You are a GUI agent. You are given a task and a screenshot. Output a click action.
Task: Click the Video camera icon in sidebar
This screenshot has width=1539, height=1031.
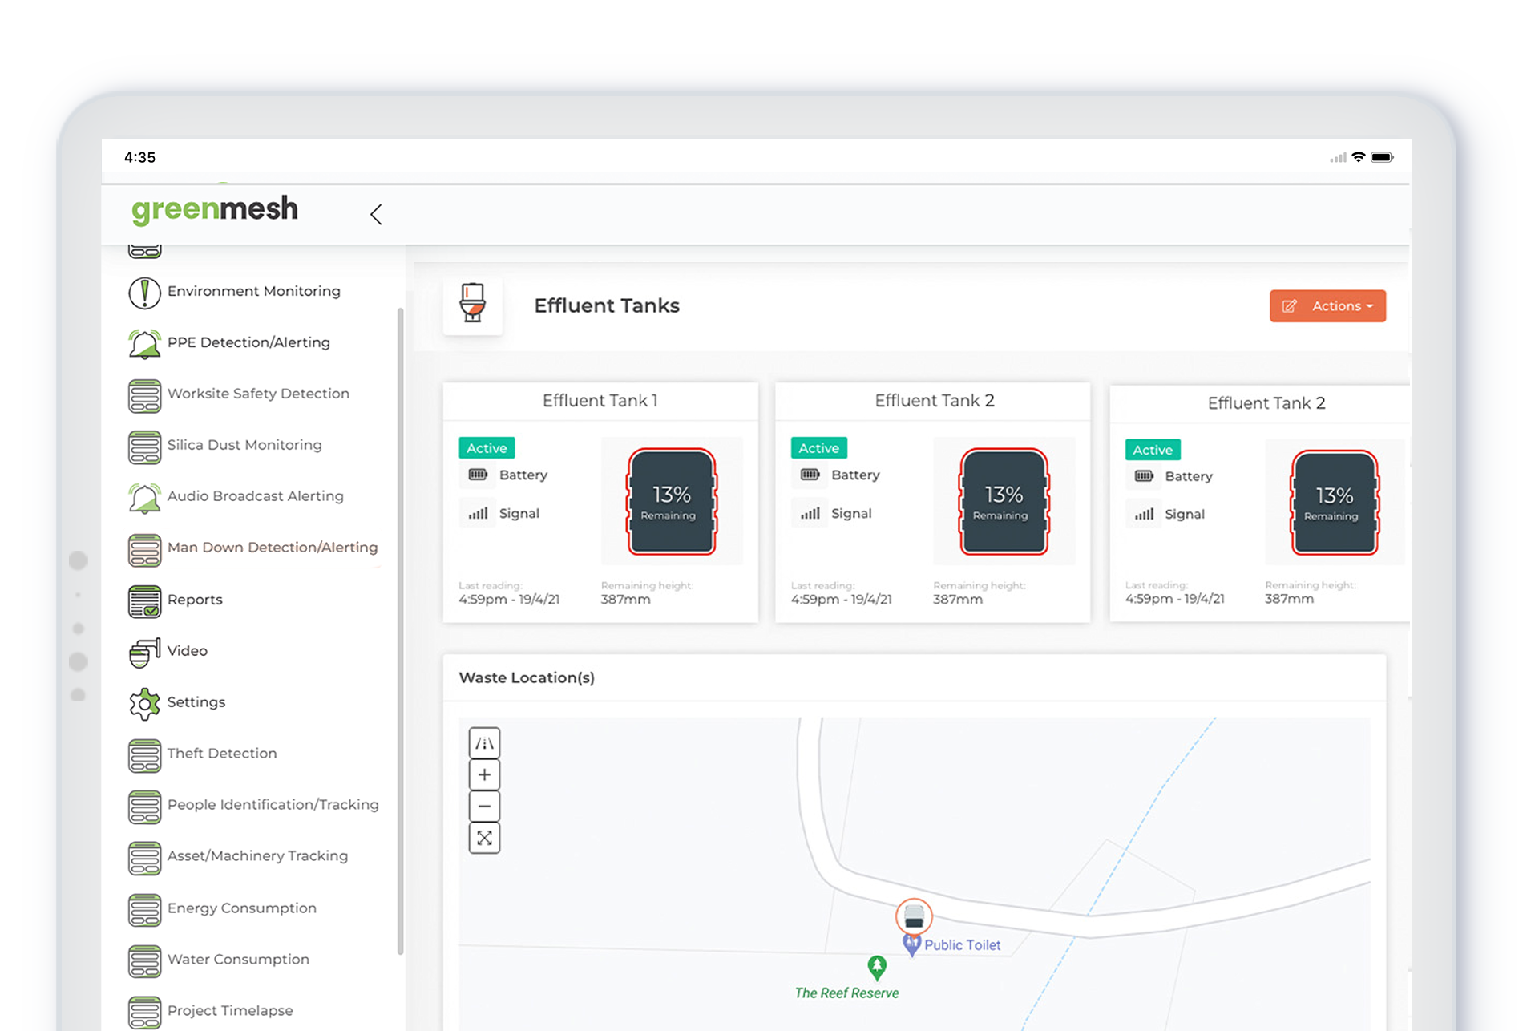click(144, 653)
